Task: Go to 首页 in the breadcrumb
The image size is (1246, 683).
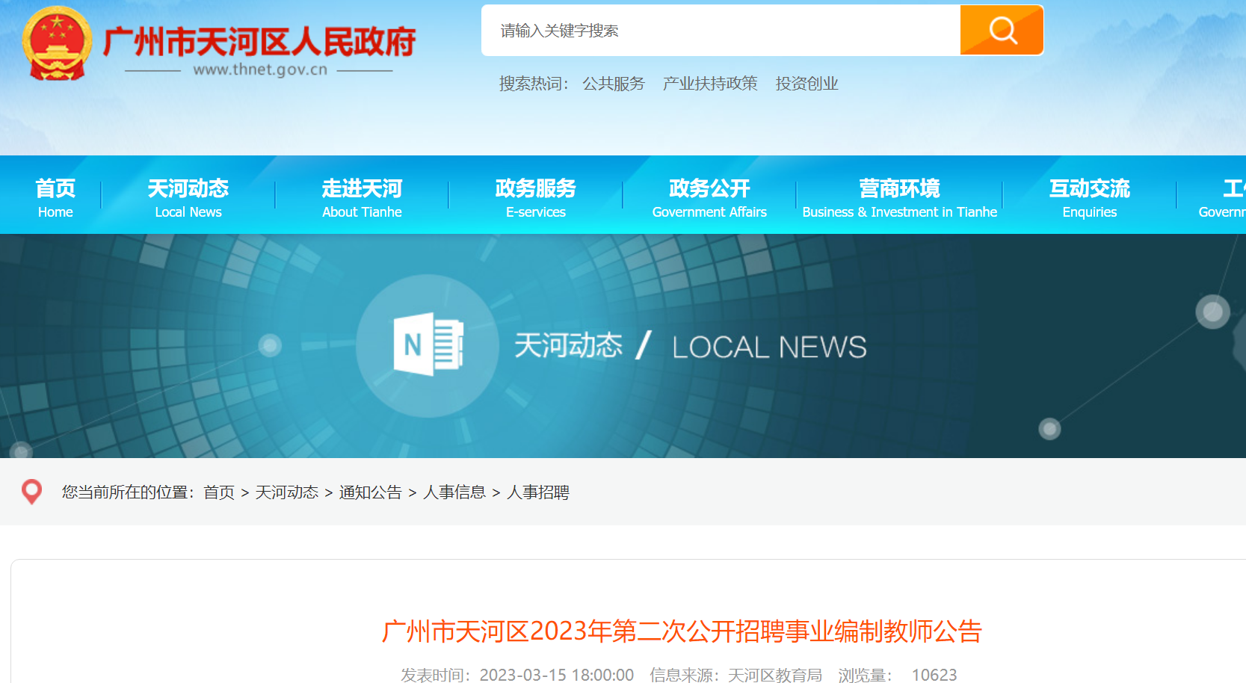Action: tap(219, 492)
